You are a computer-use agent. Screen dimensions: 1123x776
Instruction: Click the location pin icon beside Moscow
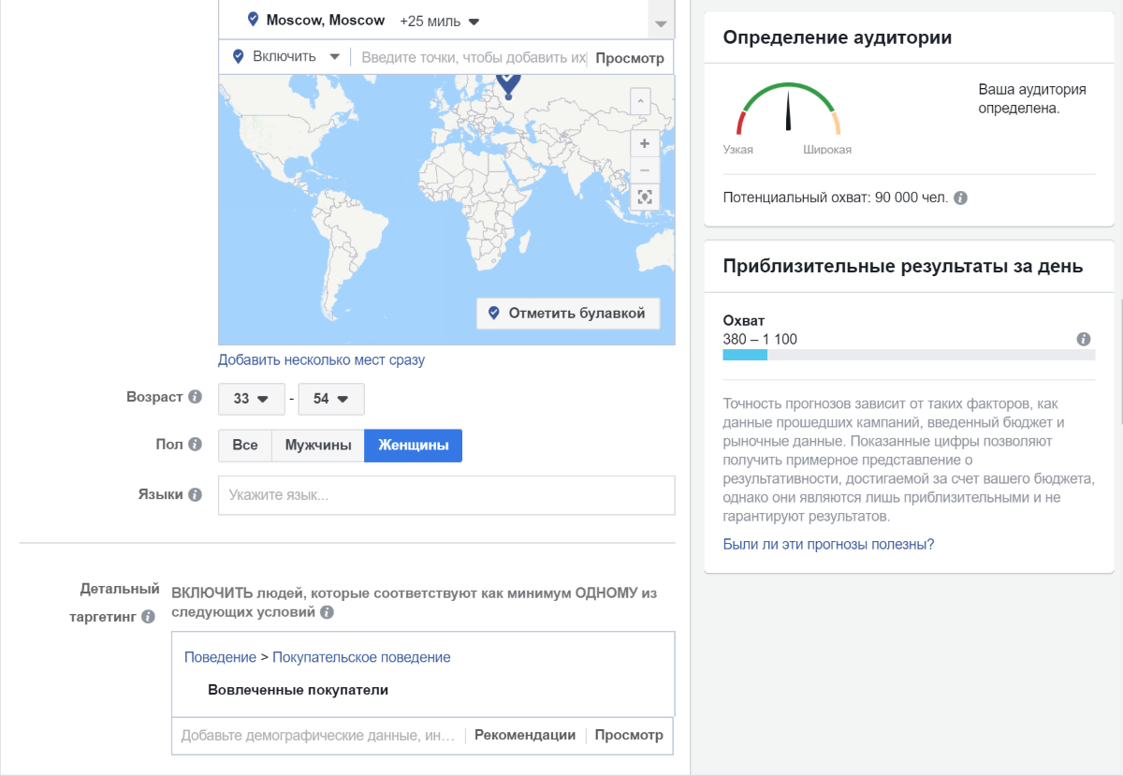pyautogui.click(x=251, y=20)
